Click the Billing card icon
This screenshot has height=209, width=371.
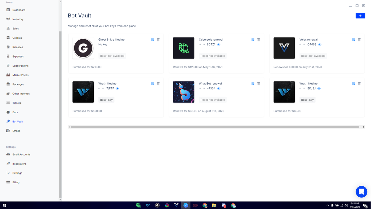[8, 182]
